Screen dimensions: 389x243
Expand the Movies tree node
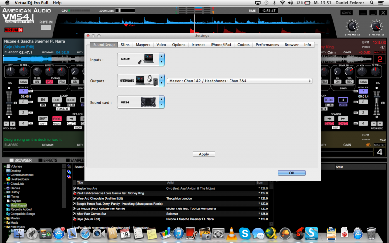pos(5,218)
